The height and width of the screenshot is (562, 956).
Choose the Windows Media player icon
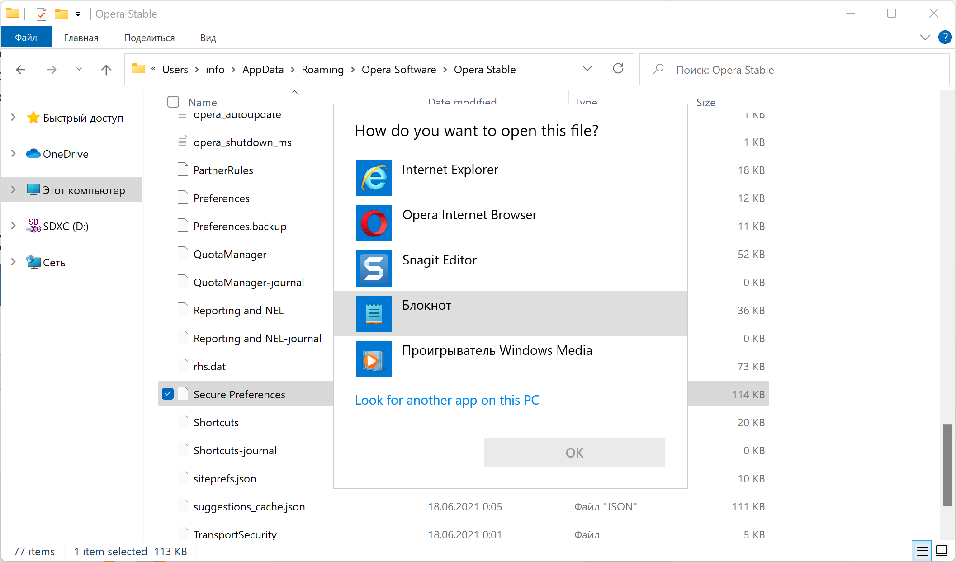click(x=374, y=359)
